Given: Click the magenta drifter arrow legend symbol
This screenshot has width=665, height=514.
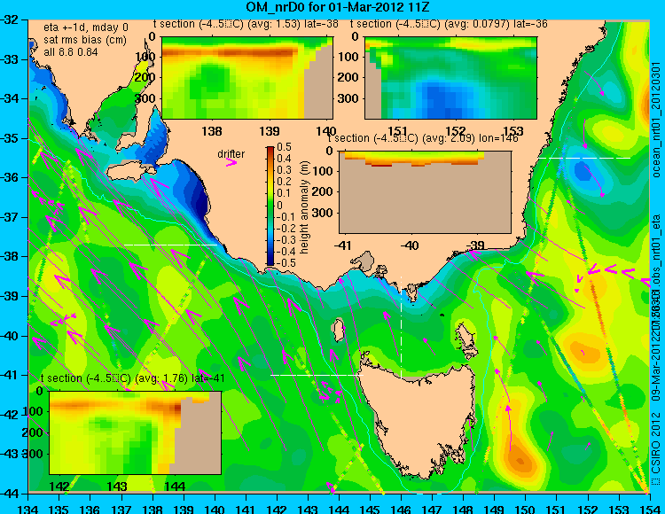Looking at the screenshot, I should [231, 163].
